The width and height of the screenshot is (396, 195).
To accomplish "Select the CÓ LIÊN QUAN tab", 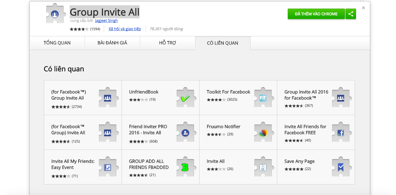I will pyautogui.click(x=223, y=43).
